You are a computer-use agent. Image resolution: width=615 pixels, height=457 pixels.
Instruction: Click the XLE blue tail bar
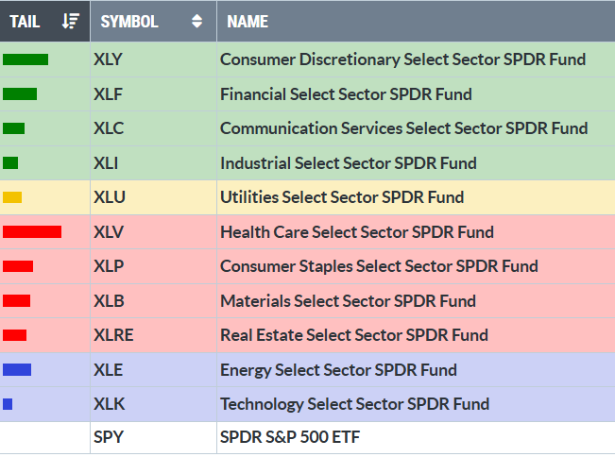point(17,369)
